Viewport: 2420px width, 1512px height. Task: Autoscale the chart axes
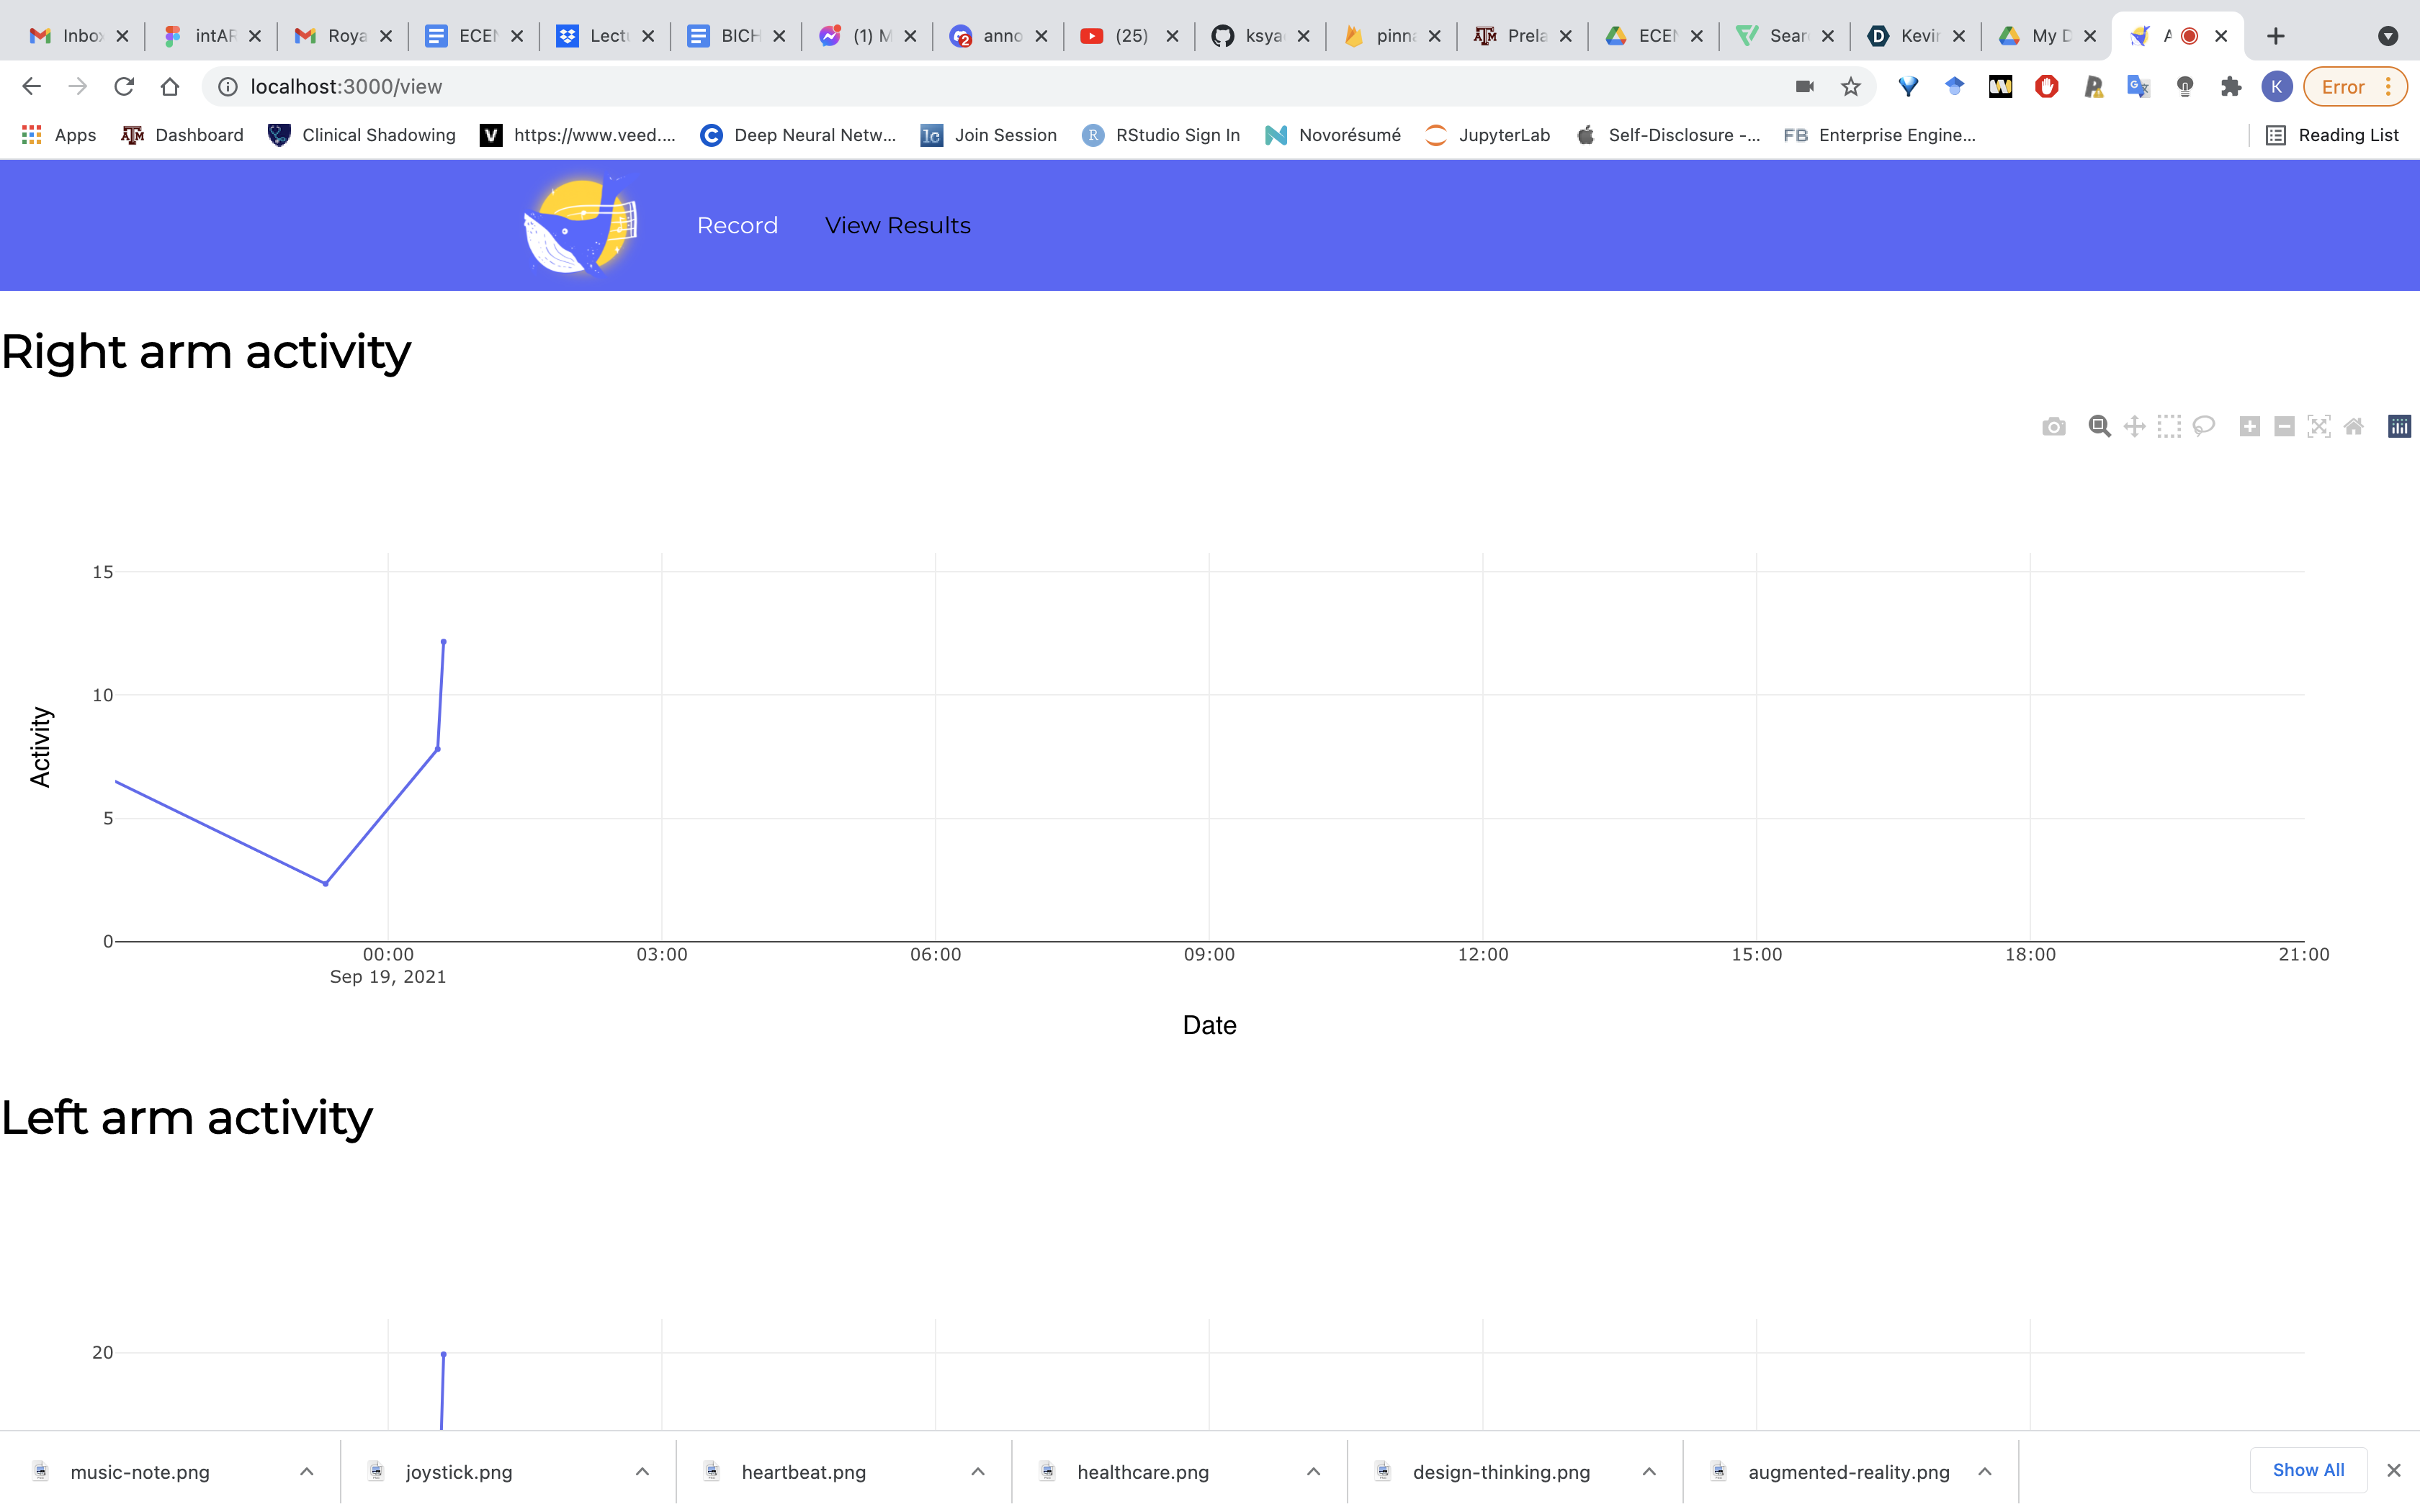[x=2318, y=427]
